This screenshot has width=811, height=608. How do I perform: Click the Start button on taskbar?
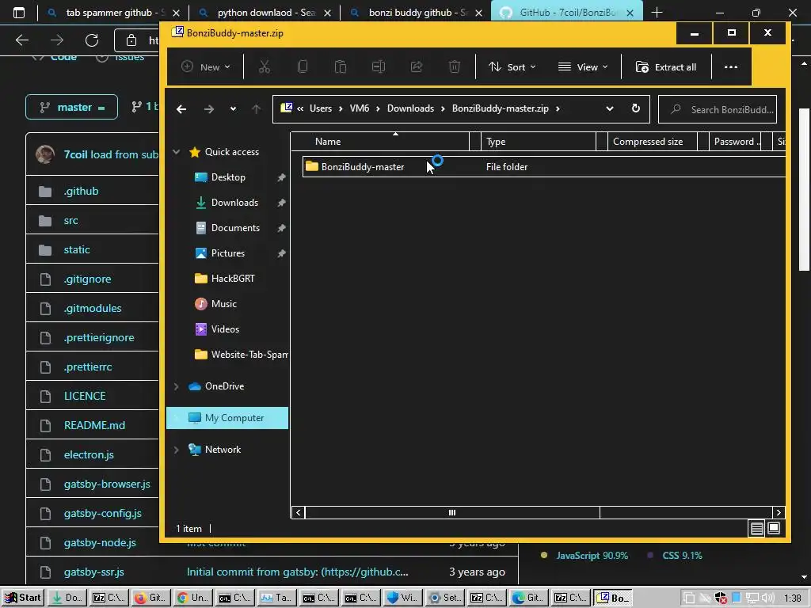[x=23, y=598]
